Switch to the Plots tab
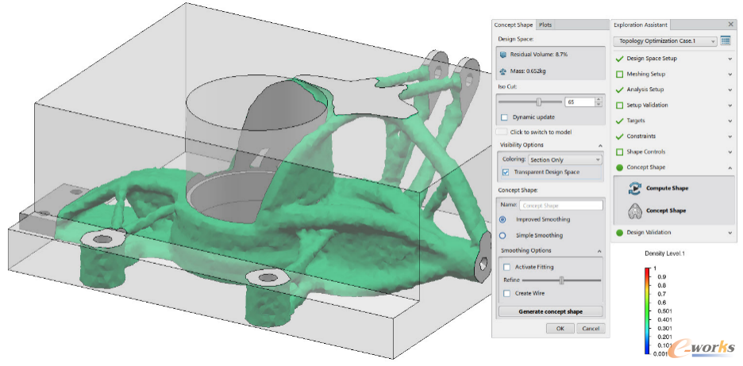 545,25
